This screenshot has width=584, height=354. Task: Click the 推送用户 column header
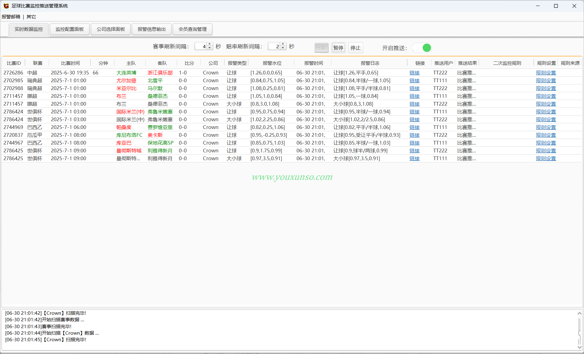point(444,63)
